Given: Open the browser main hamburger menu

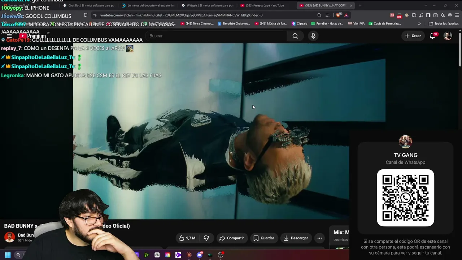Looking at the screenshot, I should [457, 15].
